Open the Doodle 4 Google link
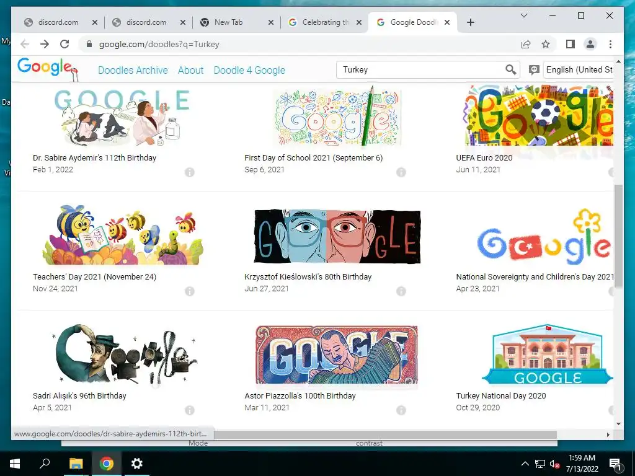Viewport: 635px width, 476px height. 249,70
